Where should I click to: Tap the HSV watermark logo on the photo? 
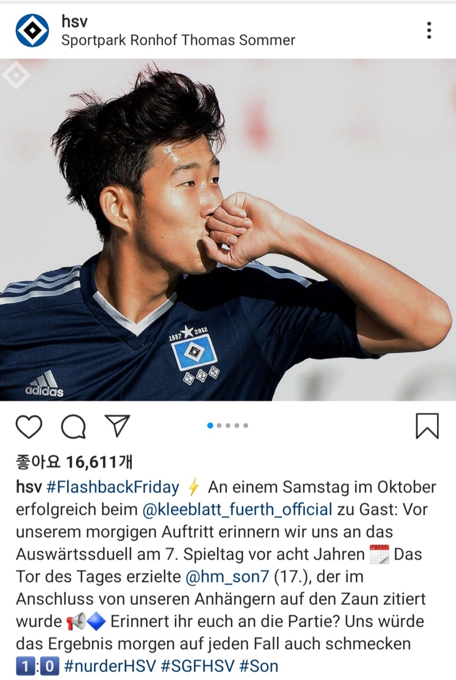pos(16,75)
